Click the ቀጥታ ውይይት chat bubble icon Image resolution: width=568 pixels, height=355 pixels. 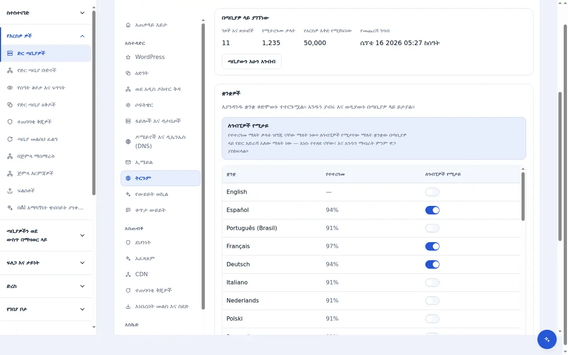point(128,210)
